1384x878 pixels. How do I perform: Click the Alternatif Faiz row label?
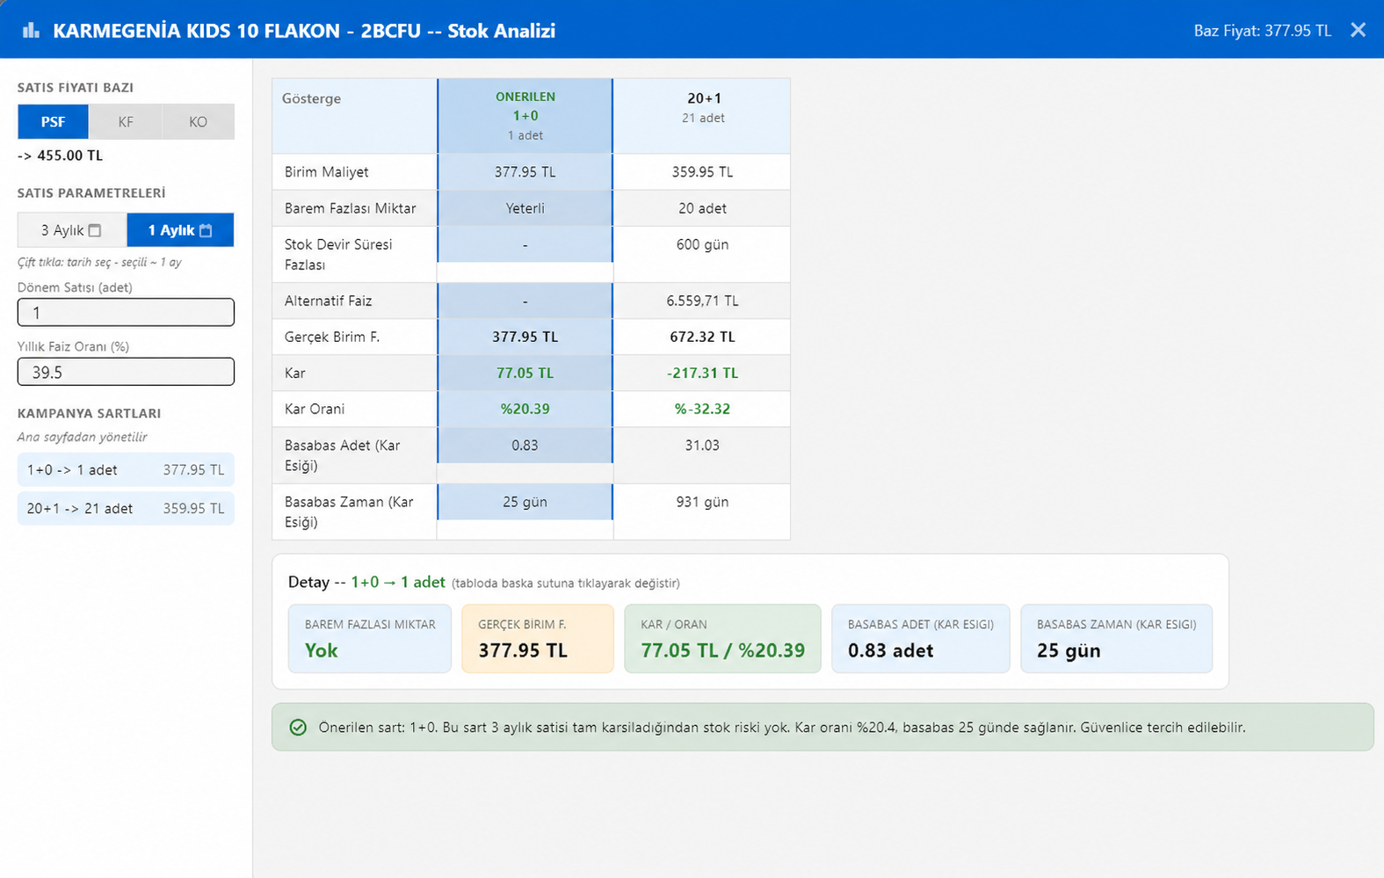pos(328,301)
